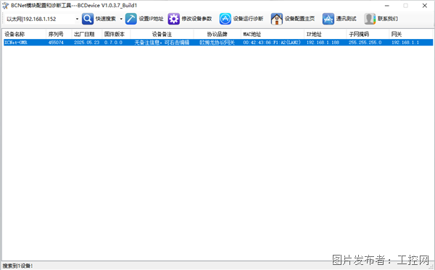This screenshot has width=435, height=270.
Task: Sort by 出厂日期 column header
Action: pos(87,34)
